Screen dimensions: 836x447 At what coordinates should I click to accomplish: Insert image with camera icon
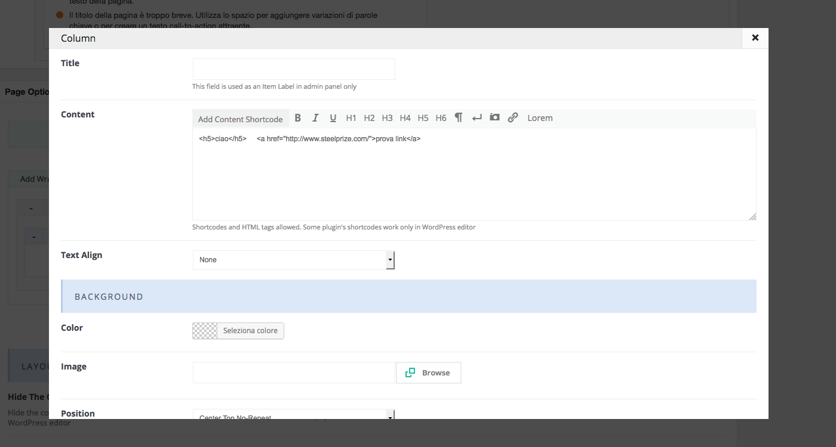(494, 118)
